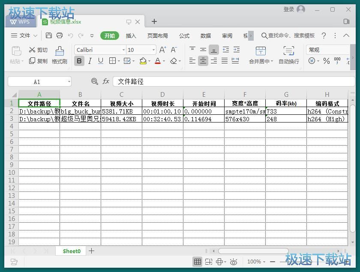The image size is (360, 272).
Task: Open the Calibri font name dropdown
Action: (123, 50)
